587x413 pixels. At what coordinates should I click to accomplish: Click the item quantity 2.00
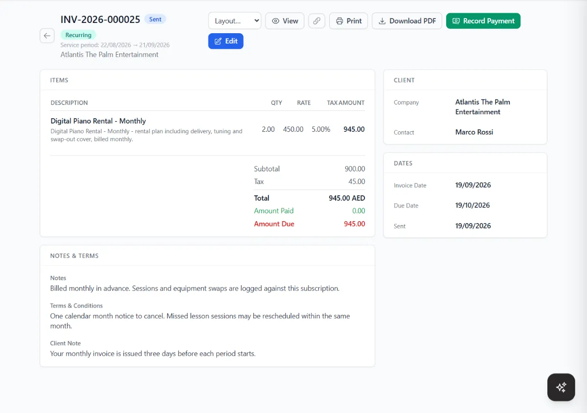coord(268,129)
